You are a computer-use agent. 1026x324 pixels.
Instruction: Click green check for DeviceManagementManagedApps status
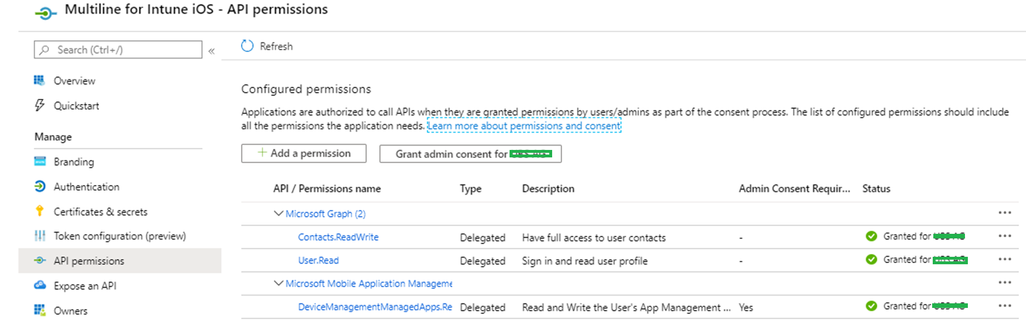click(871, 306)
